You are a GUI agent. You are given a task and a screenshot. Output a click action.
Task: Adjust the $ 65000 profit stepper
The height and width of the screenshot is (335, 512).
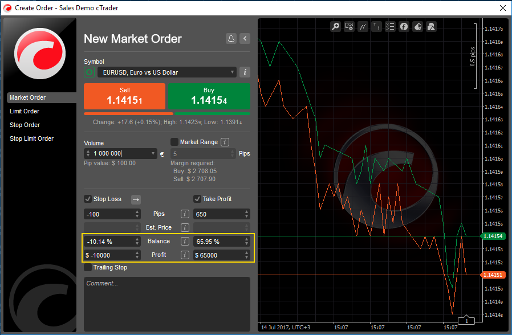(x=246, y=255)
